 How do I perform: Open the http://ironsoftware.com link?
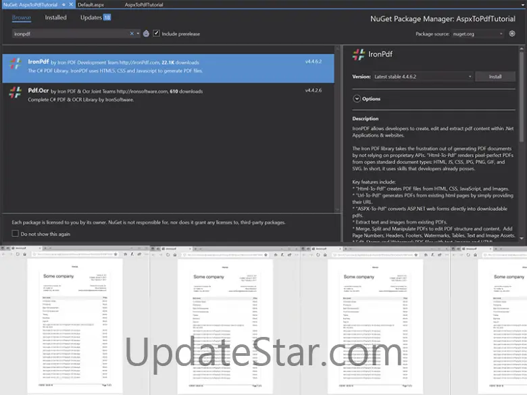pos(142,91)
